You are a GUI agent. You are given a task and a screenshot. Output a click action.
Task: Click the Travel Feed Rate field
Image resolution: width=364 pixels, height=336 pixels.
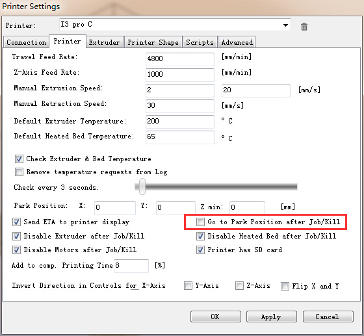coord(180,59)
